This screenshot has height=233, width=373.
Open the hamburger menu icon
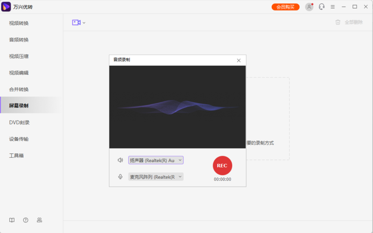pos(333,6)
